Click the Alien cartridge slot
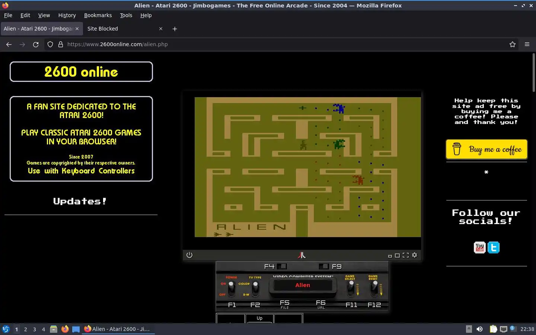Image resolution: width=536 pixels, height=335 pixels. click(x=303, y=285)
